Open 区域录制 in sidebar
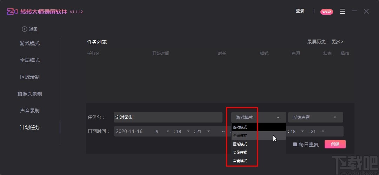 30,77
